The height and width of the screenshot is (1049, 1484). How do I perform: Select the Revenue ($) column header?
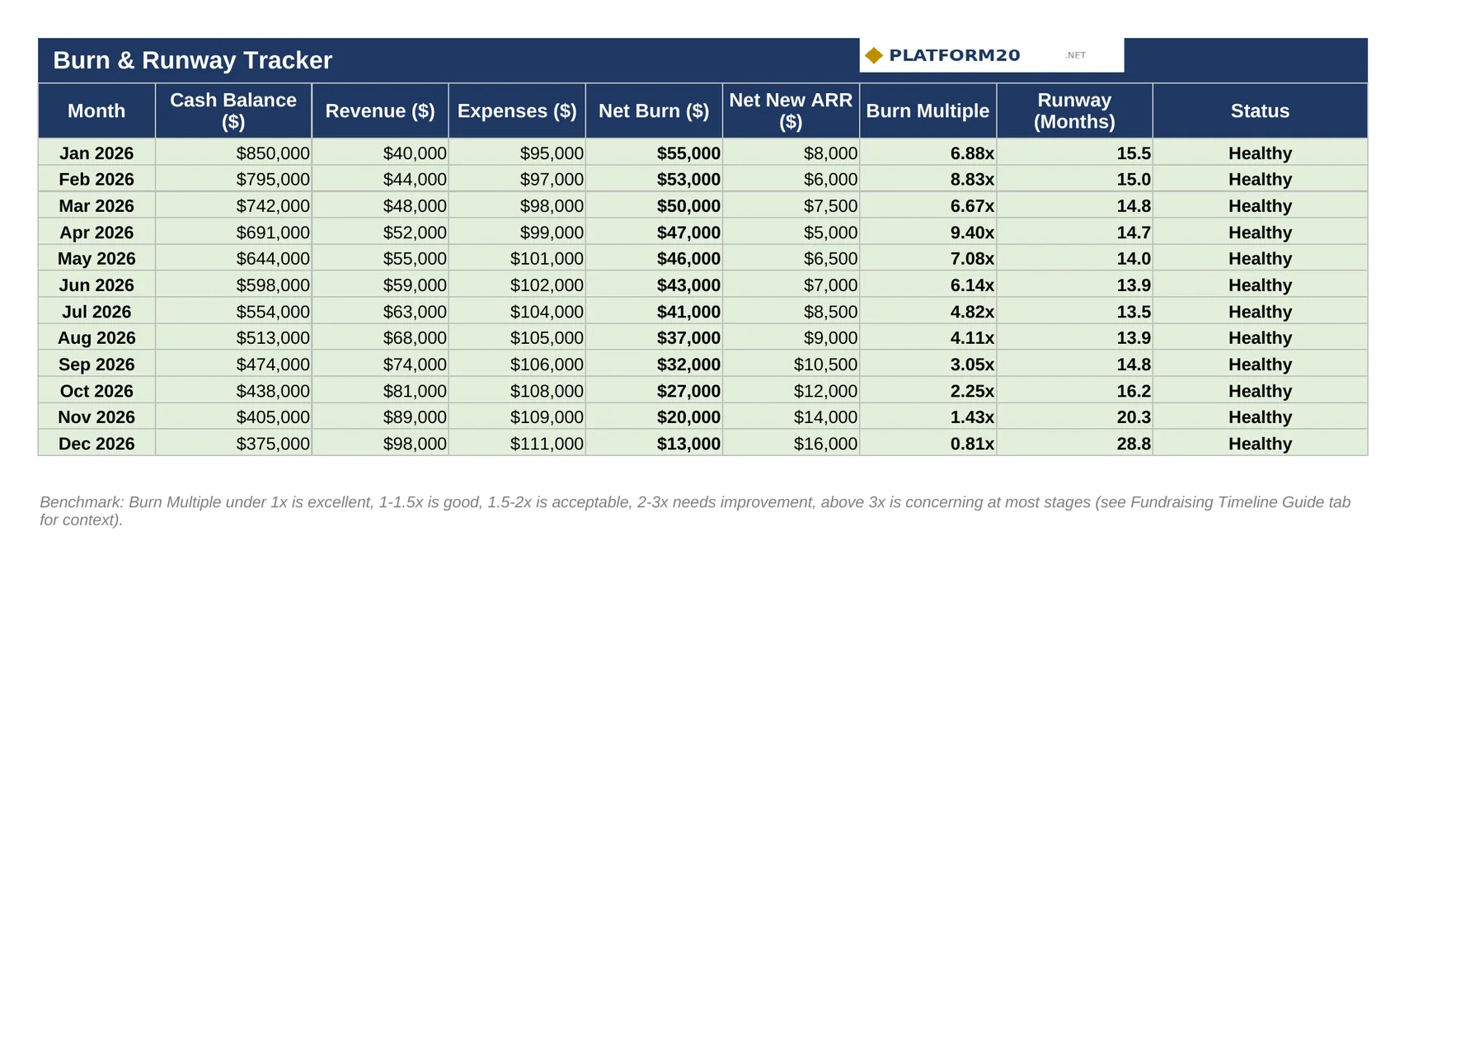(380, 111)
